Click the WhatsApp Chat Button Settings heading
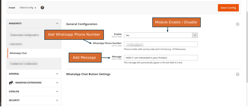Screen dimensions: 248x107 tap(88, 74)
